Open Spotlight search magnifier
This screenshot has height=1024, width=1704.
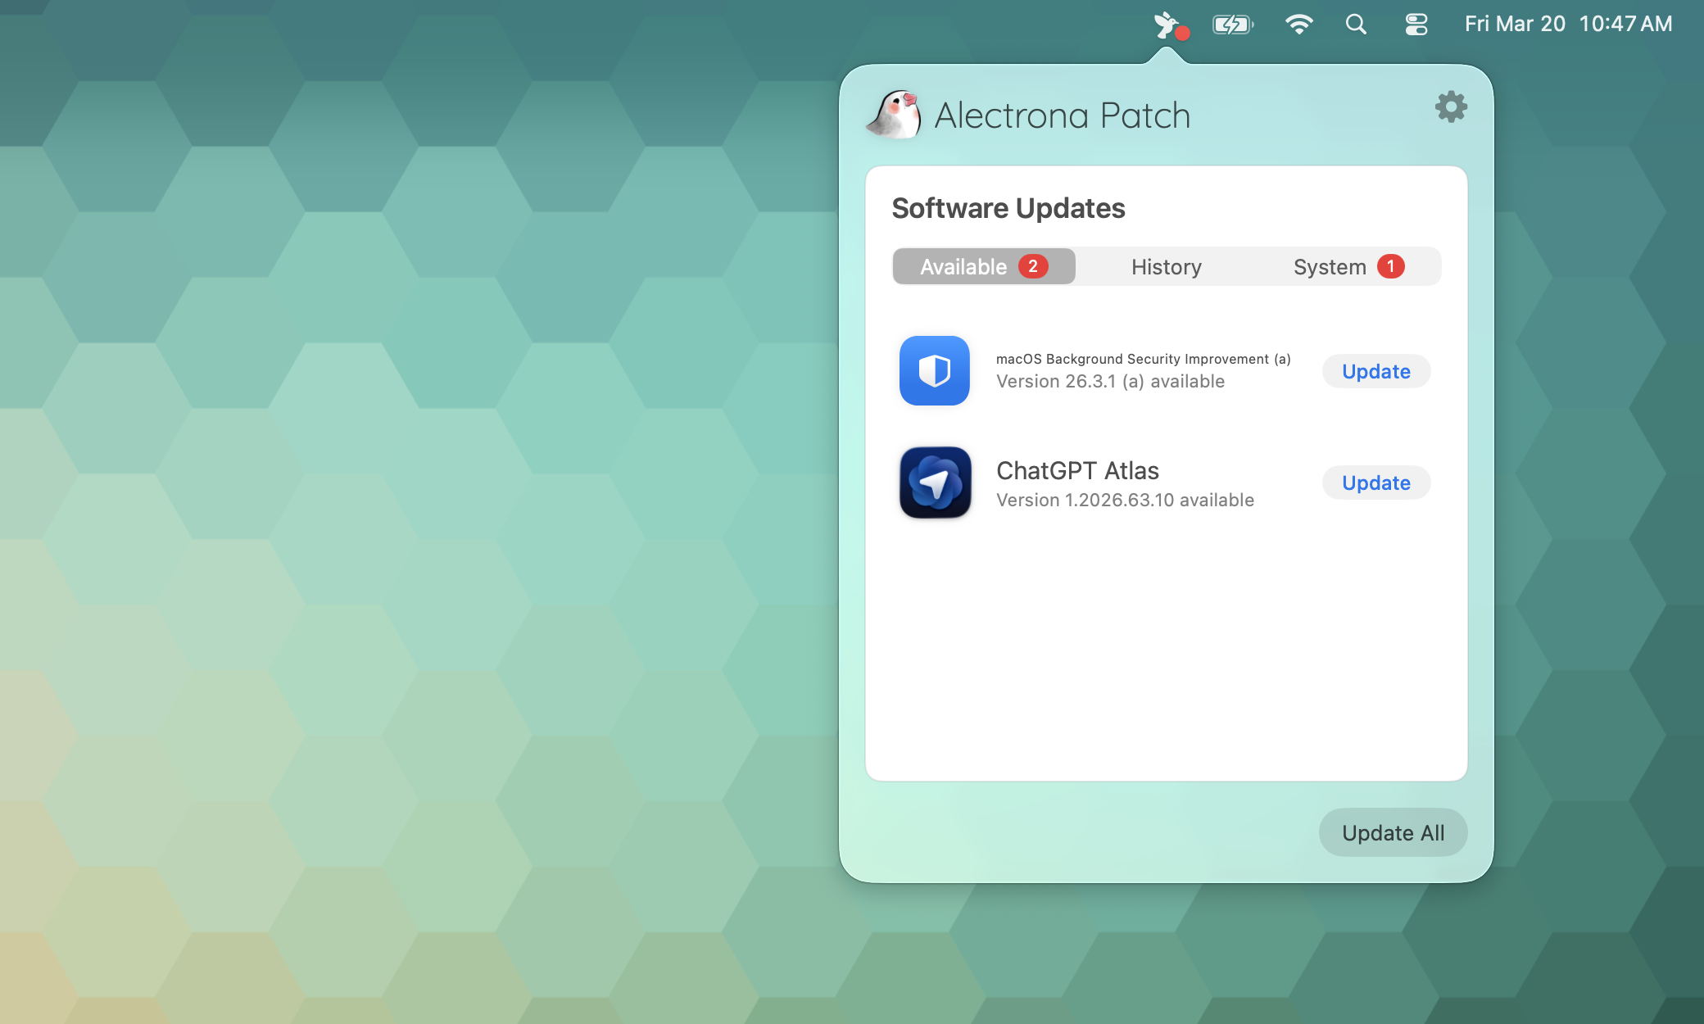tap(1356, 25)
